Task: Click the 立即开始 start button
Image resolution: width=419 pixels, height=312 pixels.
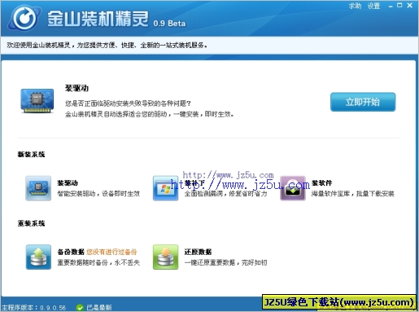Action: click(363, 102)
